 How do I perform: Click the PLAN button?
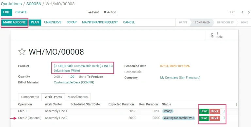point(35,22)
